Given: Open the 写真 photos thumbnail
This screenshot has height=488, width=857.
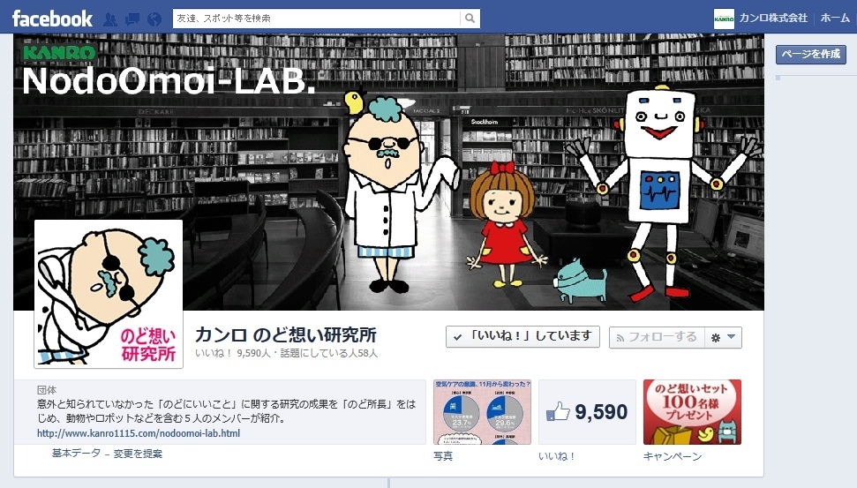Looking at the screenshot, I should 482,412.
